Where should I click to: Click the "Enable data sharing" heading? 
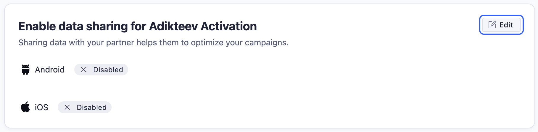pyautogui.click(x=137, y=26)
